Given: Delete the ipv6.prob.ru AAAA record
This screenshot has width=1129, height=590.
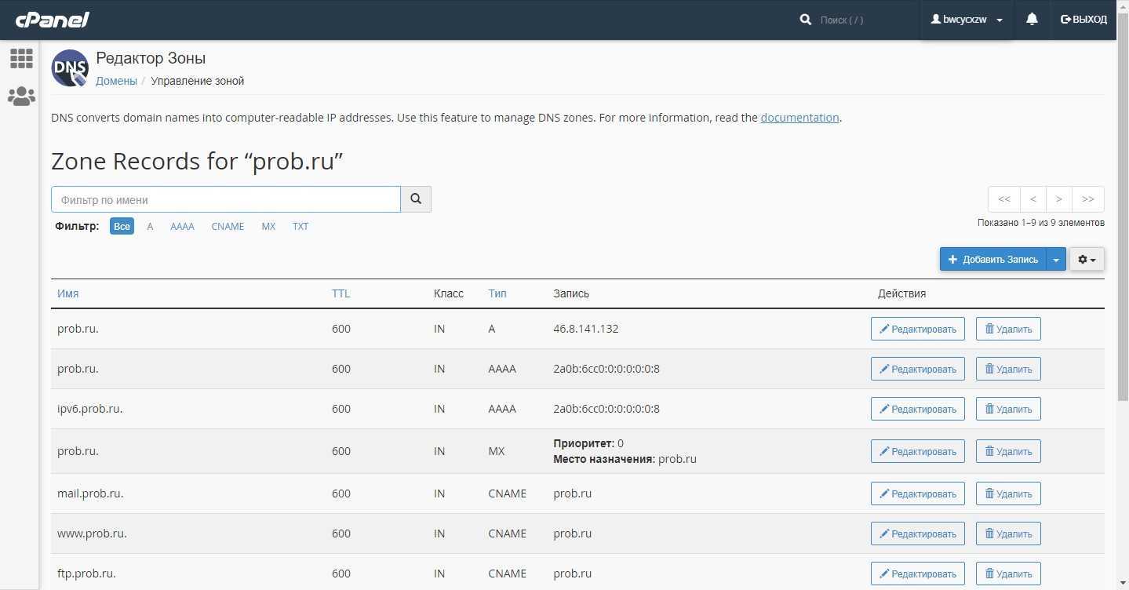Looking at the screenshot, I should click(1008, 409).
